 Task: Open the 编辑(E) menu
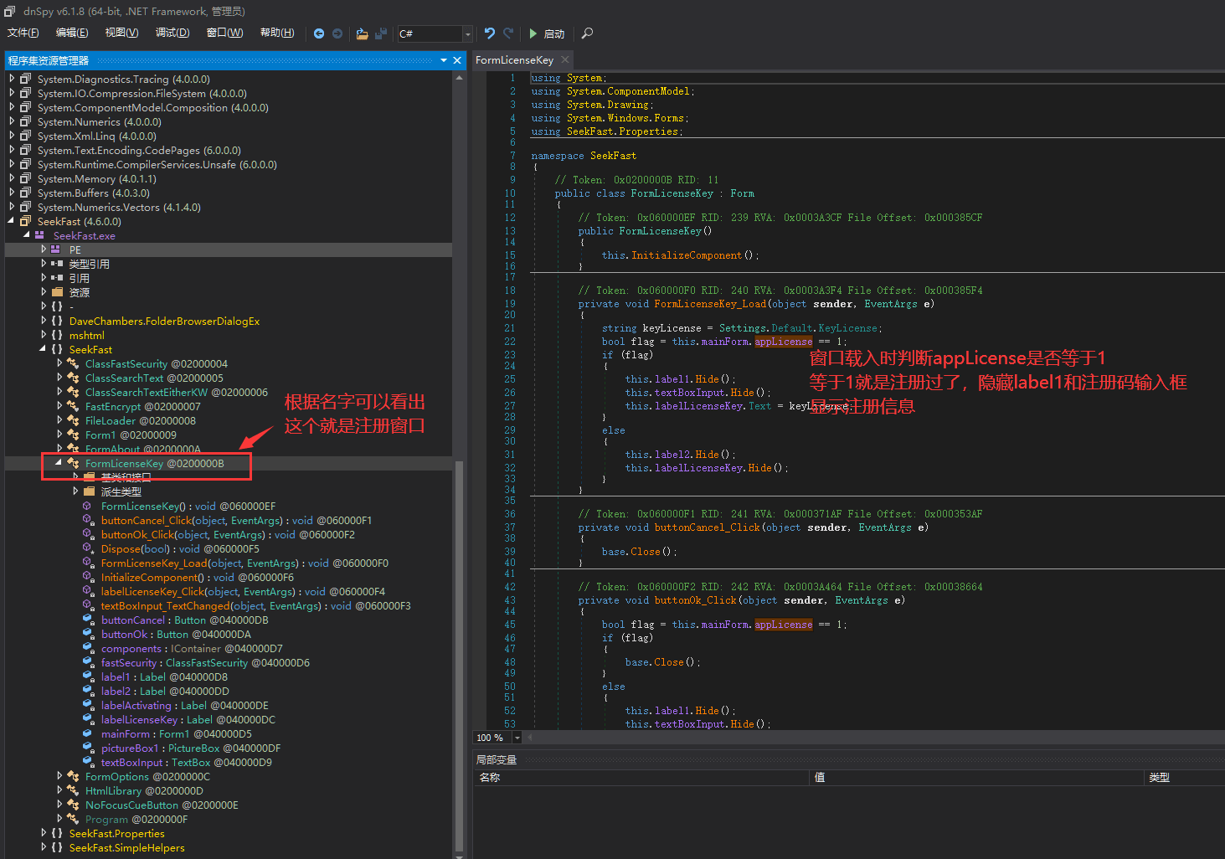[72, 33]
